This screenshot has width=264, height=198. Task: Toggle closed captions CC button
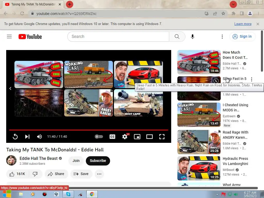click(x=112, y=137)
